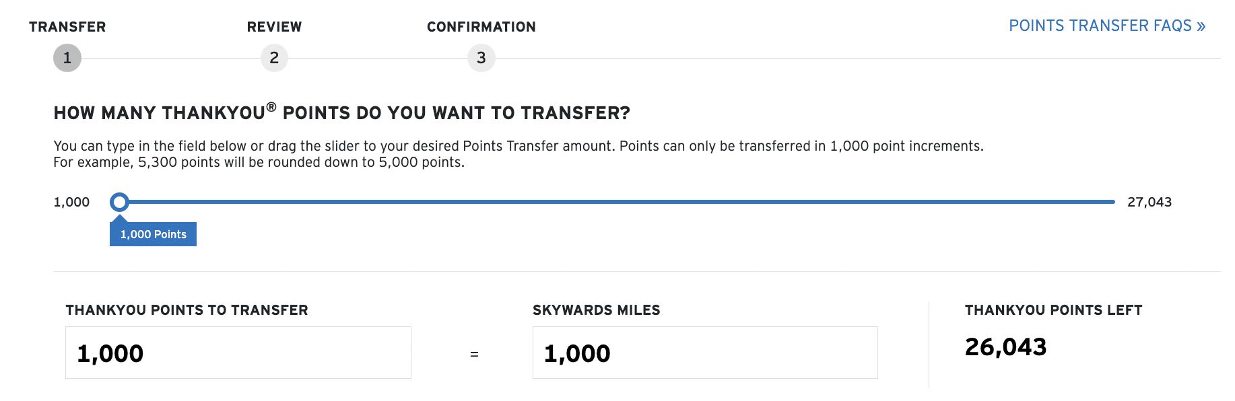The width and height of the screenshot is (1235, 401).
Task: Click the "Skywards Miles" field label
Action: pos(596,310)
